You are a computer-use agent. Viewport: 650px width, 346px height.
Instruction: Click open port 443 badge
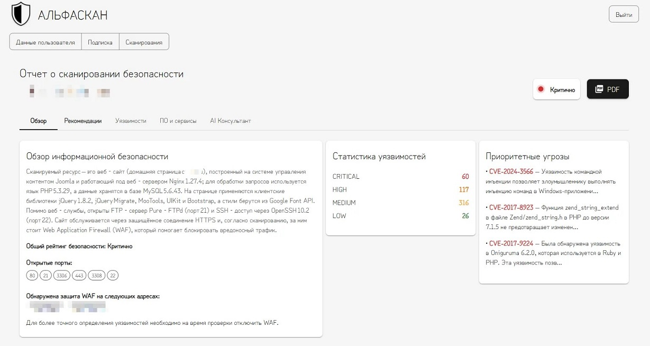[79, 276]
